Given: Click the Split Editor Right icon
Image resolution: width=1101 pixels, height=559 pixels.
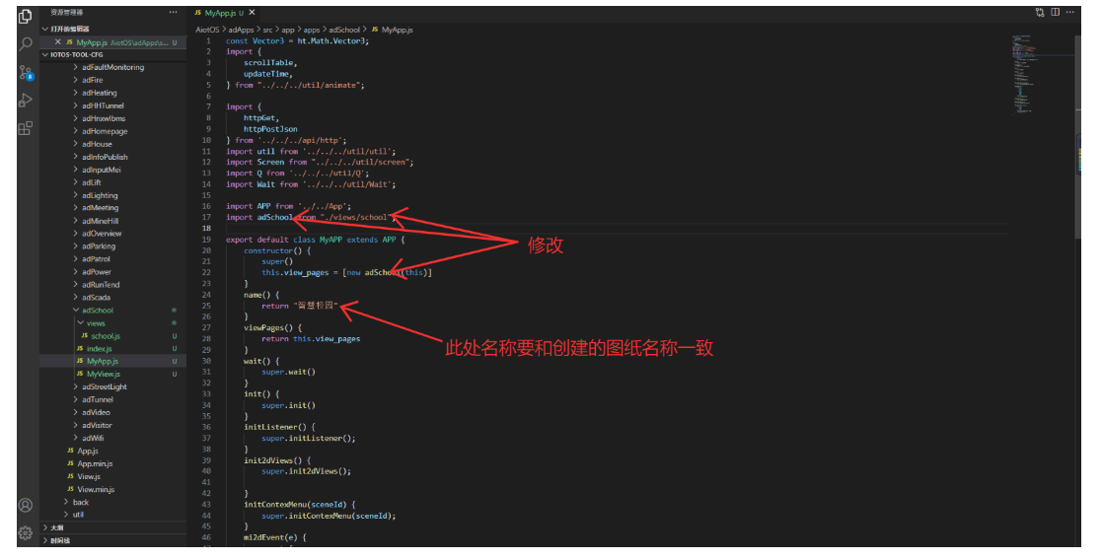Looking at the screenshot, I should (x=1055, y=12).
